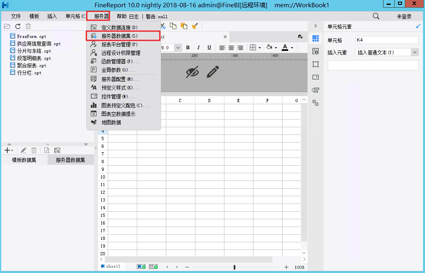Preview dataset with magnifier page icon
The image size is (425, 273).
click(47, 150)
